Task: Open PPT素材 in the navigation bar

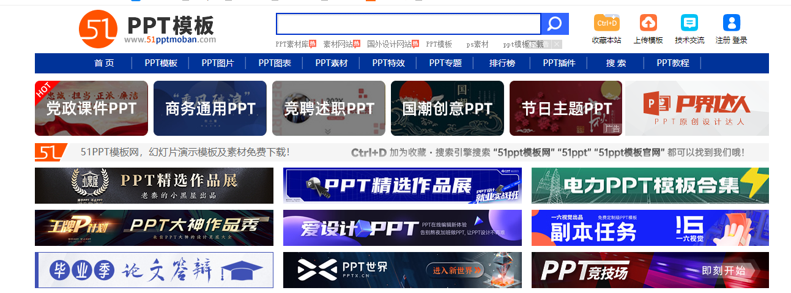Action: click(332, 63)
